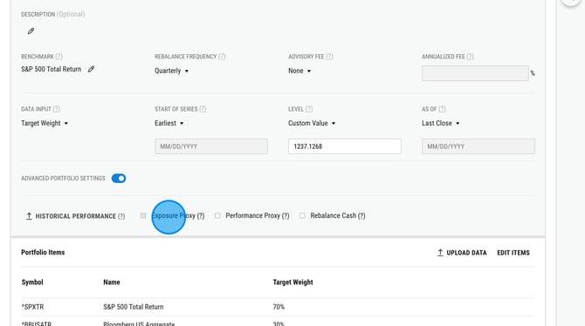The height and width of the screenshot is (326, 585).
Task: Click the S&P 500 Total Return row name
Action: (134, 307)
